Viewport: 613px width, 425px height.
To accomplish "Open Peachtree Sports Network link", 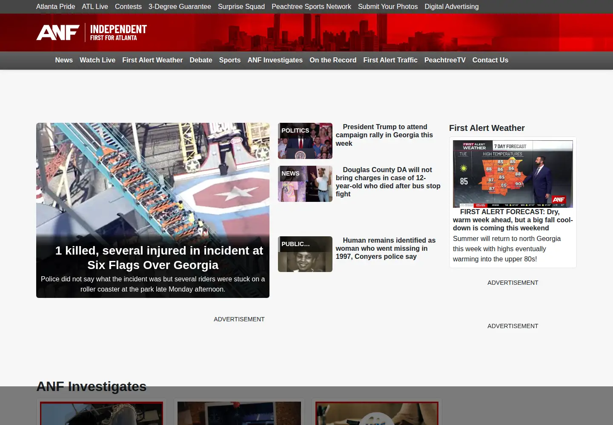I will [x=311, y=7].
